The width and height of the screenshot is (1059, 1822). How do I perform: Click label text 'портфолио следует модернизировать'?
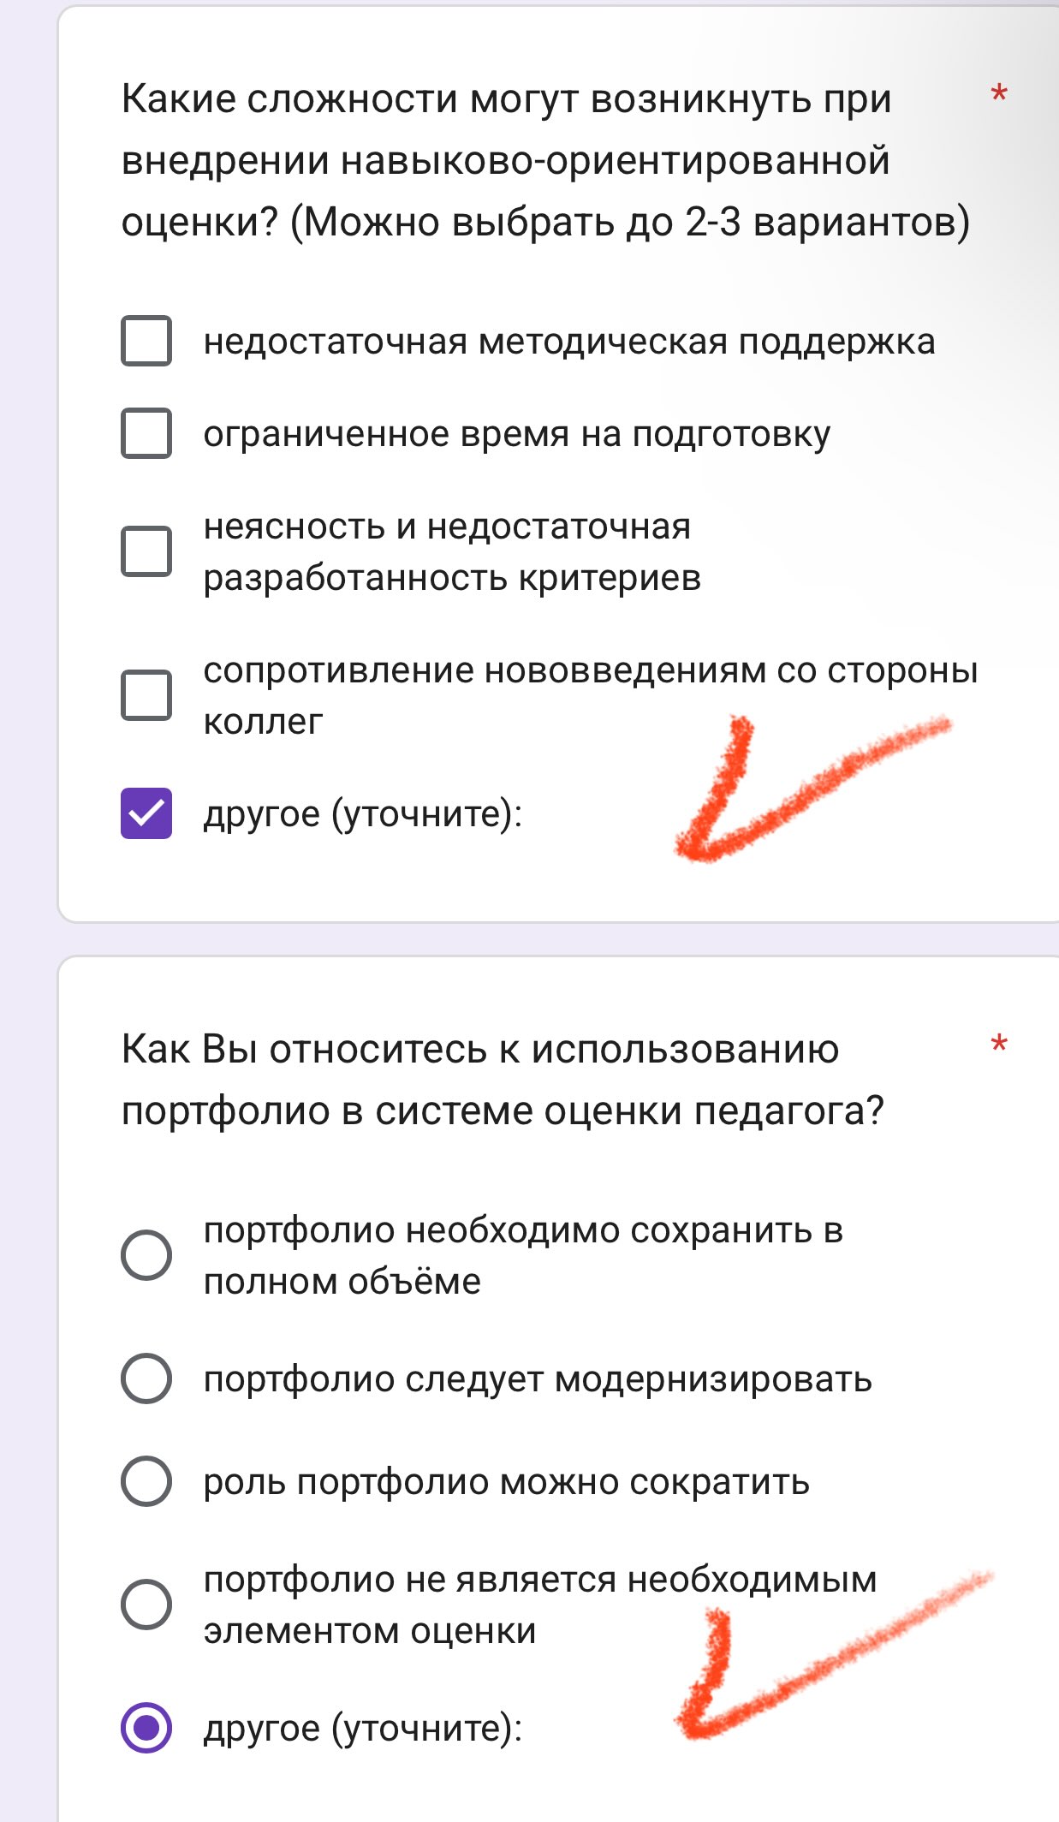point(538,1379)
